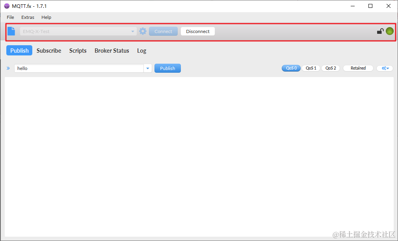
Task: Click the blue new profile file icon
Action: click(x=11, y=31)
